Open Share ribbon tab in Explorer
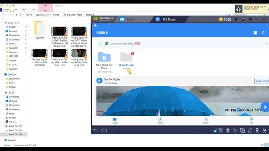The image size is (269, 151). (24, 10)
